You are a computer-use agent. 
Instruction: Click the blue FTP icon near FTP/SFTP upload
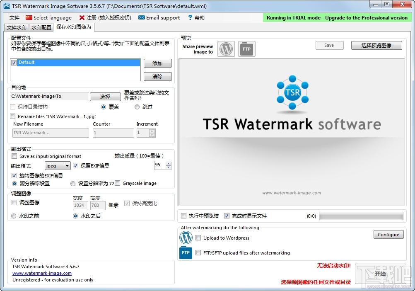pos(186,252)
